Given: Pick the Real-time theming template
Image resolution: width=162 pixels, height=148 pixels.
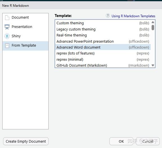Looking at the screenshot, I should click(103, 35).
